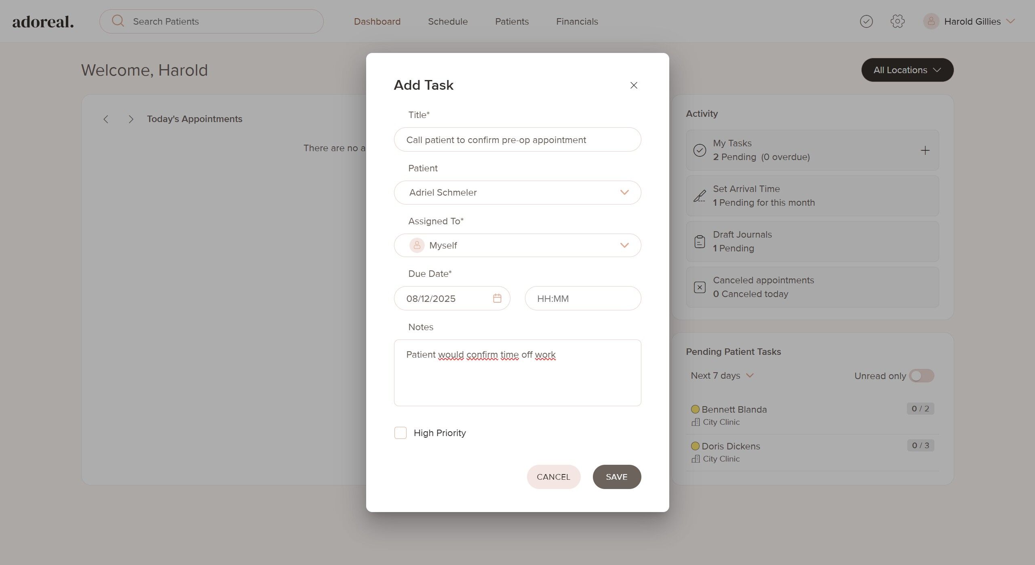Open the due date calendar icon
The width and height of the screenshot is (1035, 565).
[497, 298]
